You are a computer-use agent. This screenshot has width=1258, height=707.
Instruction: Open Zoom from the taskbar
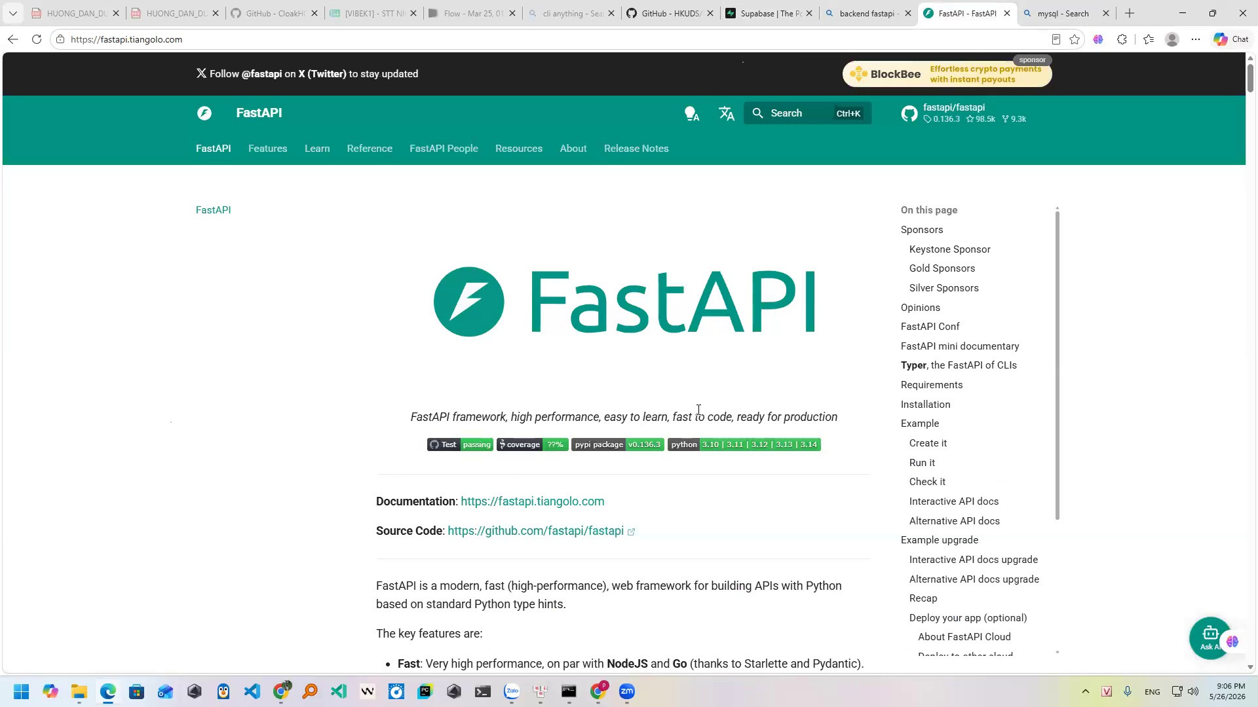pos(627,692)
